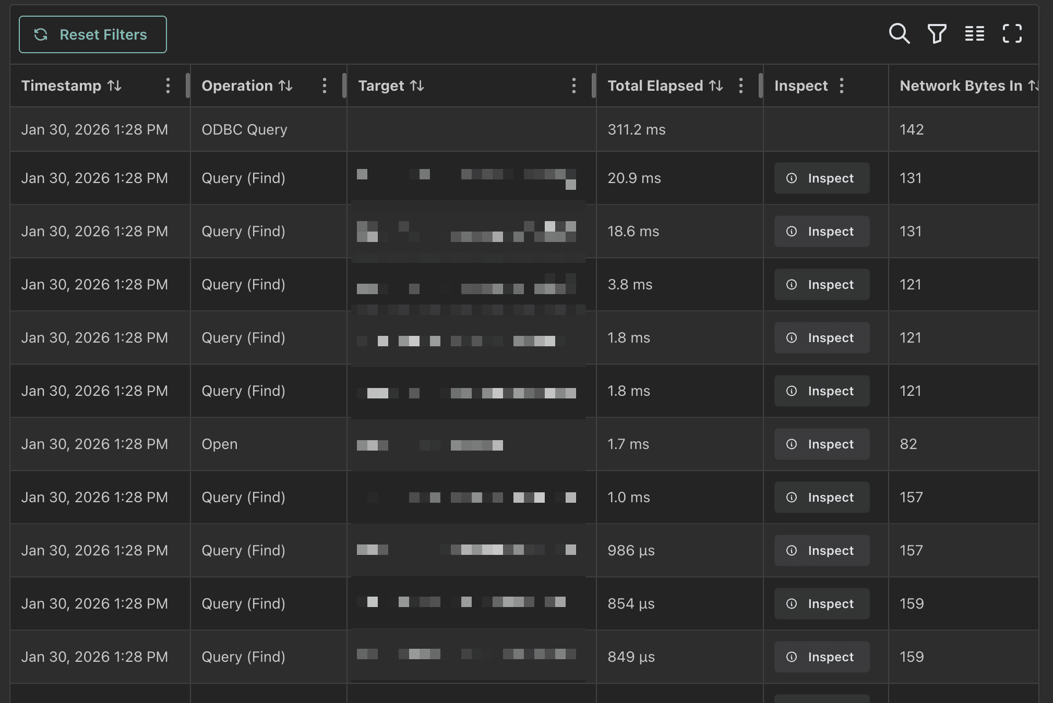The width and height of the screenshot is (1053, 703).
Task: Open the filter icon at top right
Action: tap(937, 34)
